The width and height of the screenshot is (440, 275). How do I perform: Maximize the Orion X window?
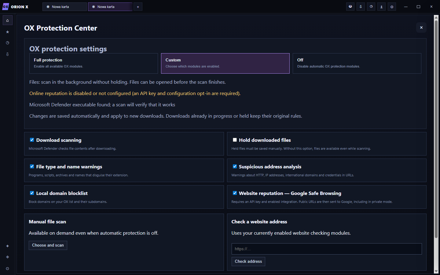point(419,7)
